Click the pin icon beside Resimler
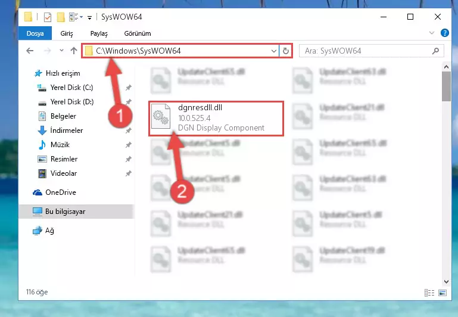The height and width of the screenshot is (317, 458). 128,159
